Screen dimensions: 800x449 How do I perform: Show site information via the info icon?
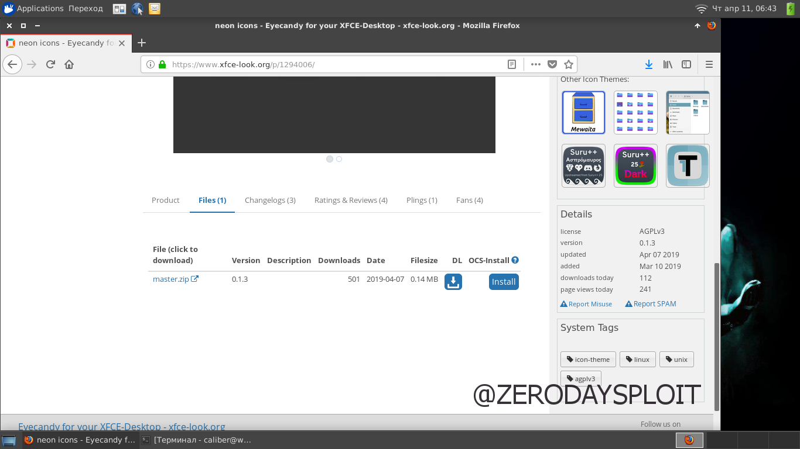click(x=150, y=64)
